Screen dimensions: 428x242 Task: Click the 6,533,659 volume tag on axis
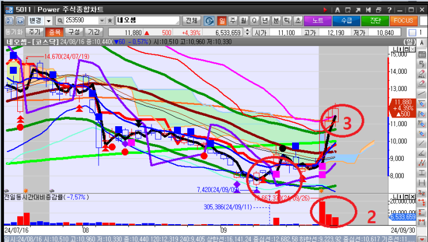coord(403,217)
